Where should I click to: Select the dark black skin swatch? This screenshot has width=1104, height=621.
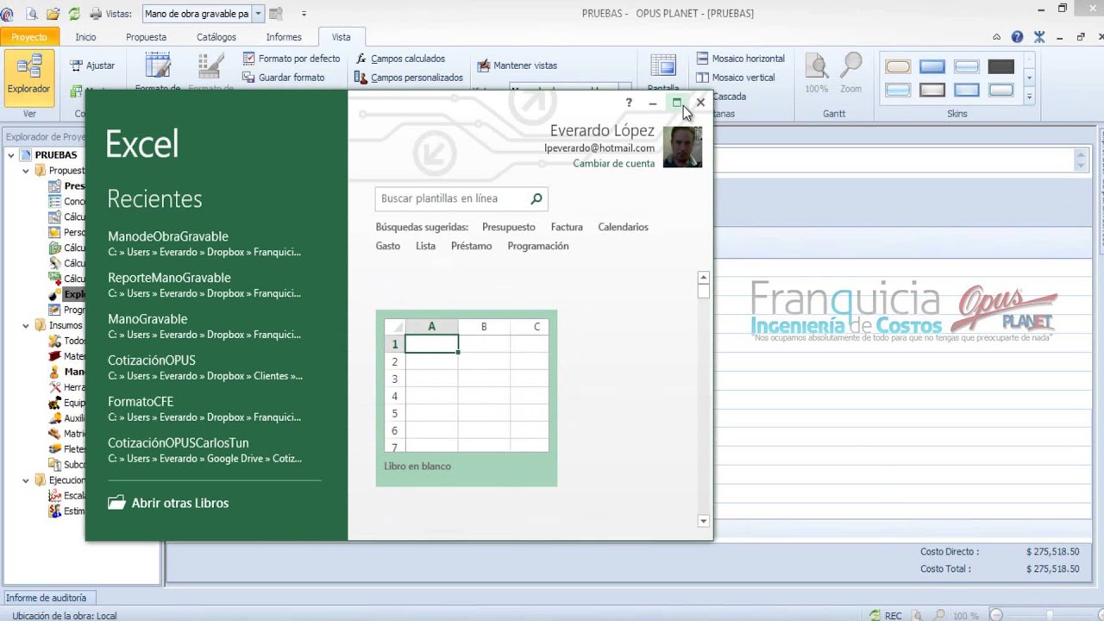(x=1001, y=66)
